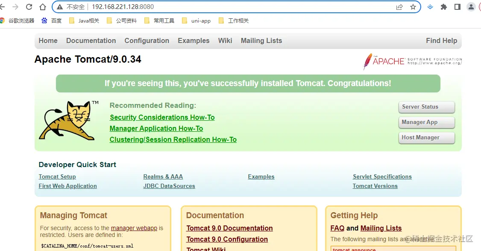Click the $CATALINA_HOME/conf/tomcat-users.xml path text
Viewport: 481px width, 251px height.
(x=87, y=246)
